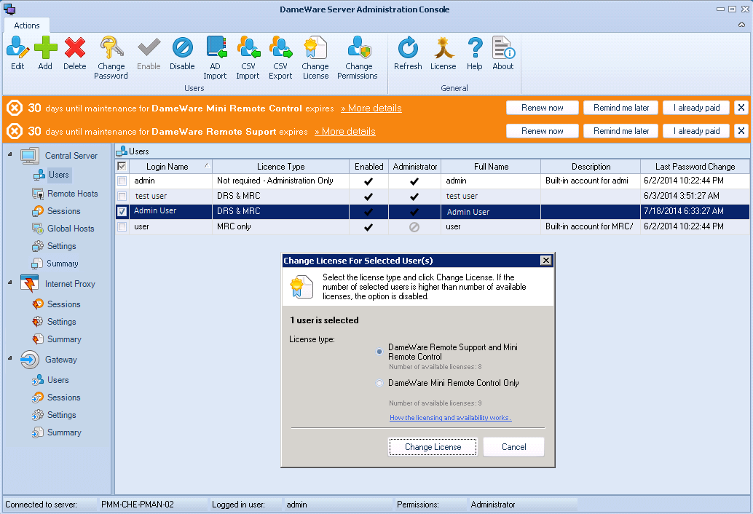Image resolution: width=753 pixels, height=514 pixels.
Task: Sort by Full Name column header
Action: pos(492,167)
